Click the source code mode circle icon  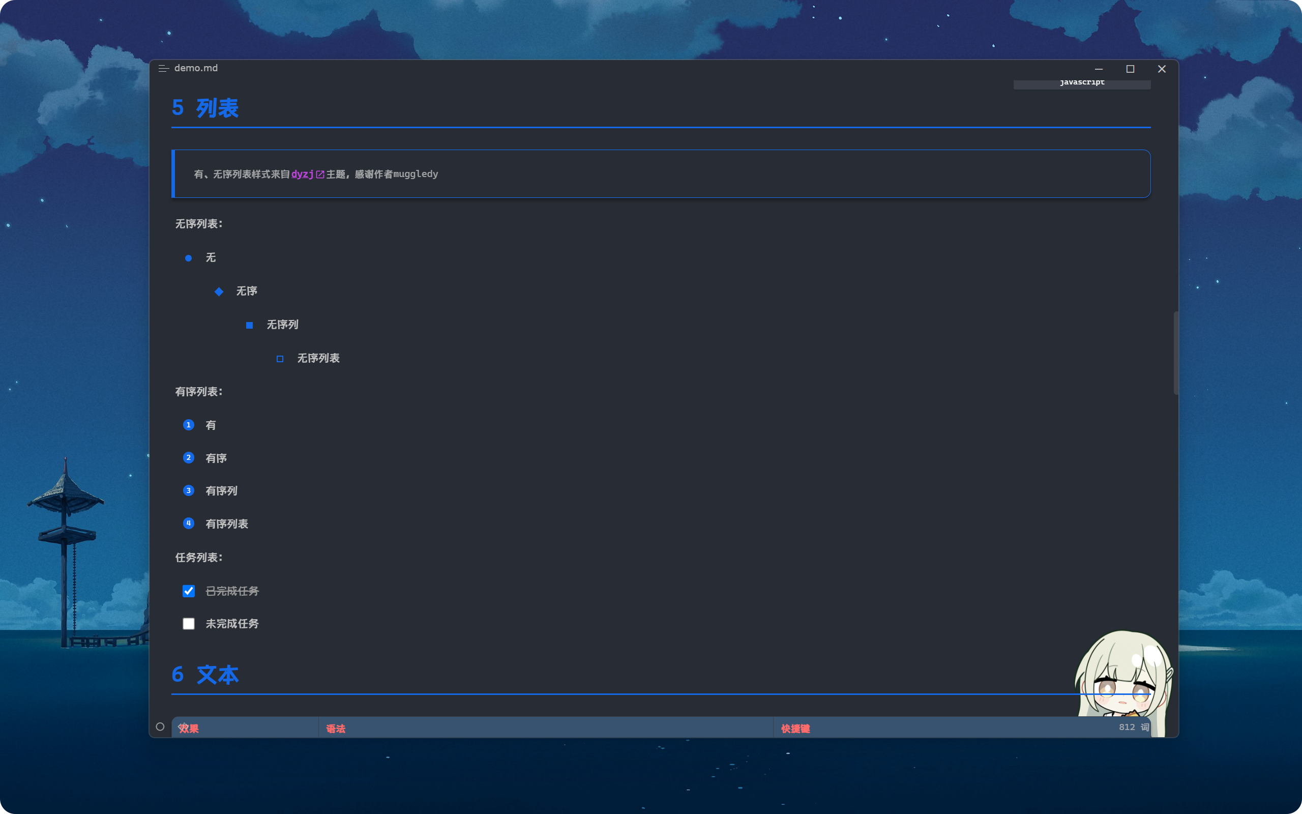coord(160,727)
